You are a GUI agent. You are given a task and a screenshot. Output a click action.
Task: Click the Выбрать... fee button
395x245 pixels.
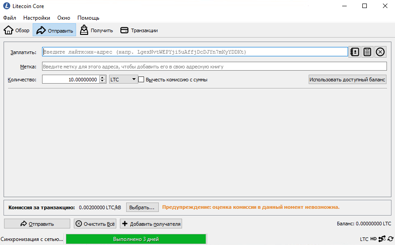pyautogui.click(x=142, y=207)
